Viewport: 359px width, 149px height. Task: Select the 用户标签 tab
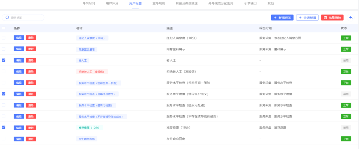[x=135, y=3]
